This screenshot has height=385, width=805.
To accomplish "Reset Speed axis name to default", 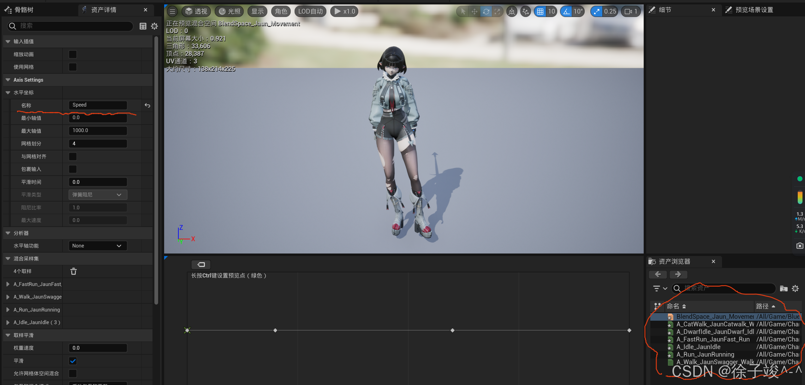I will 147,105.
